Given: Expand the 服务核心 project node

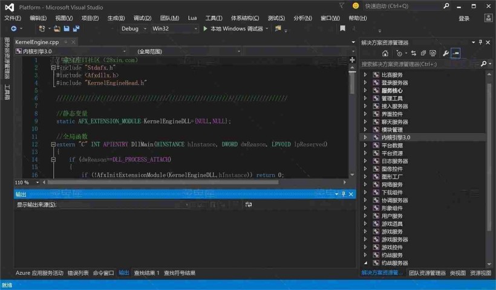Looking at the screenshot, I should coord(365,91).
